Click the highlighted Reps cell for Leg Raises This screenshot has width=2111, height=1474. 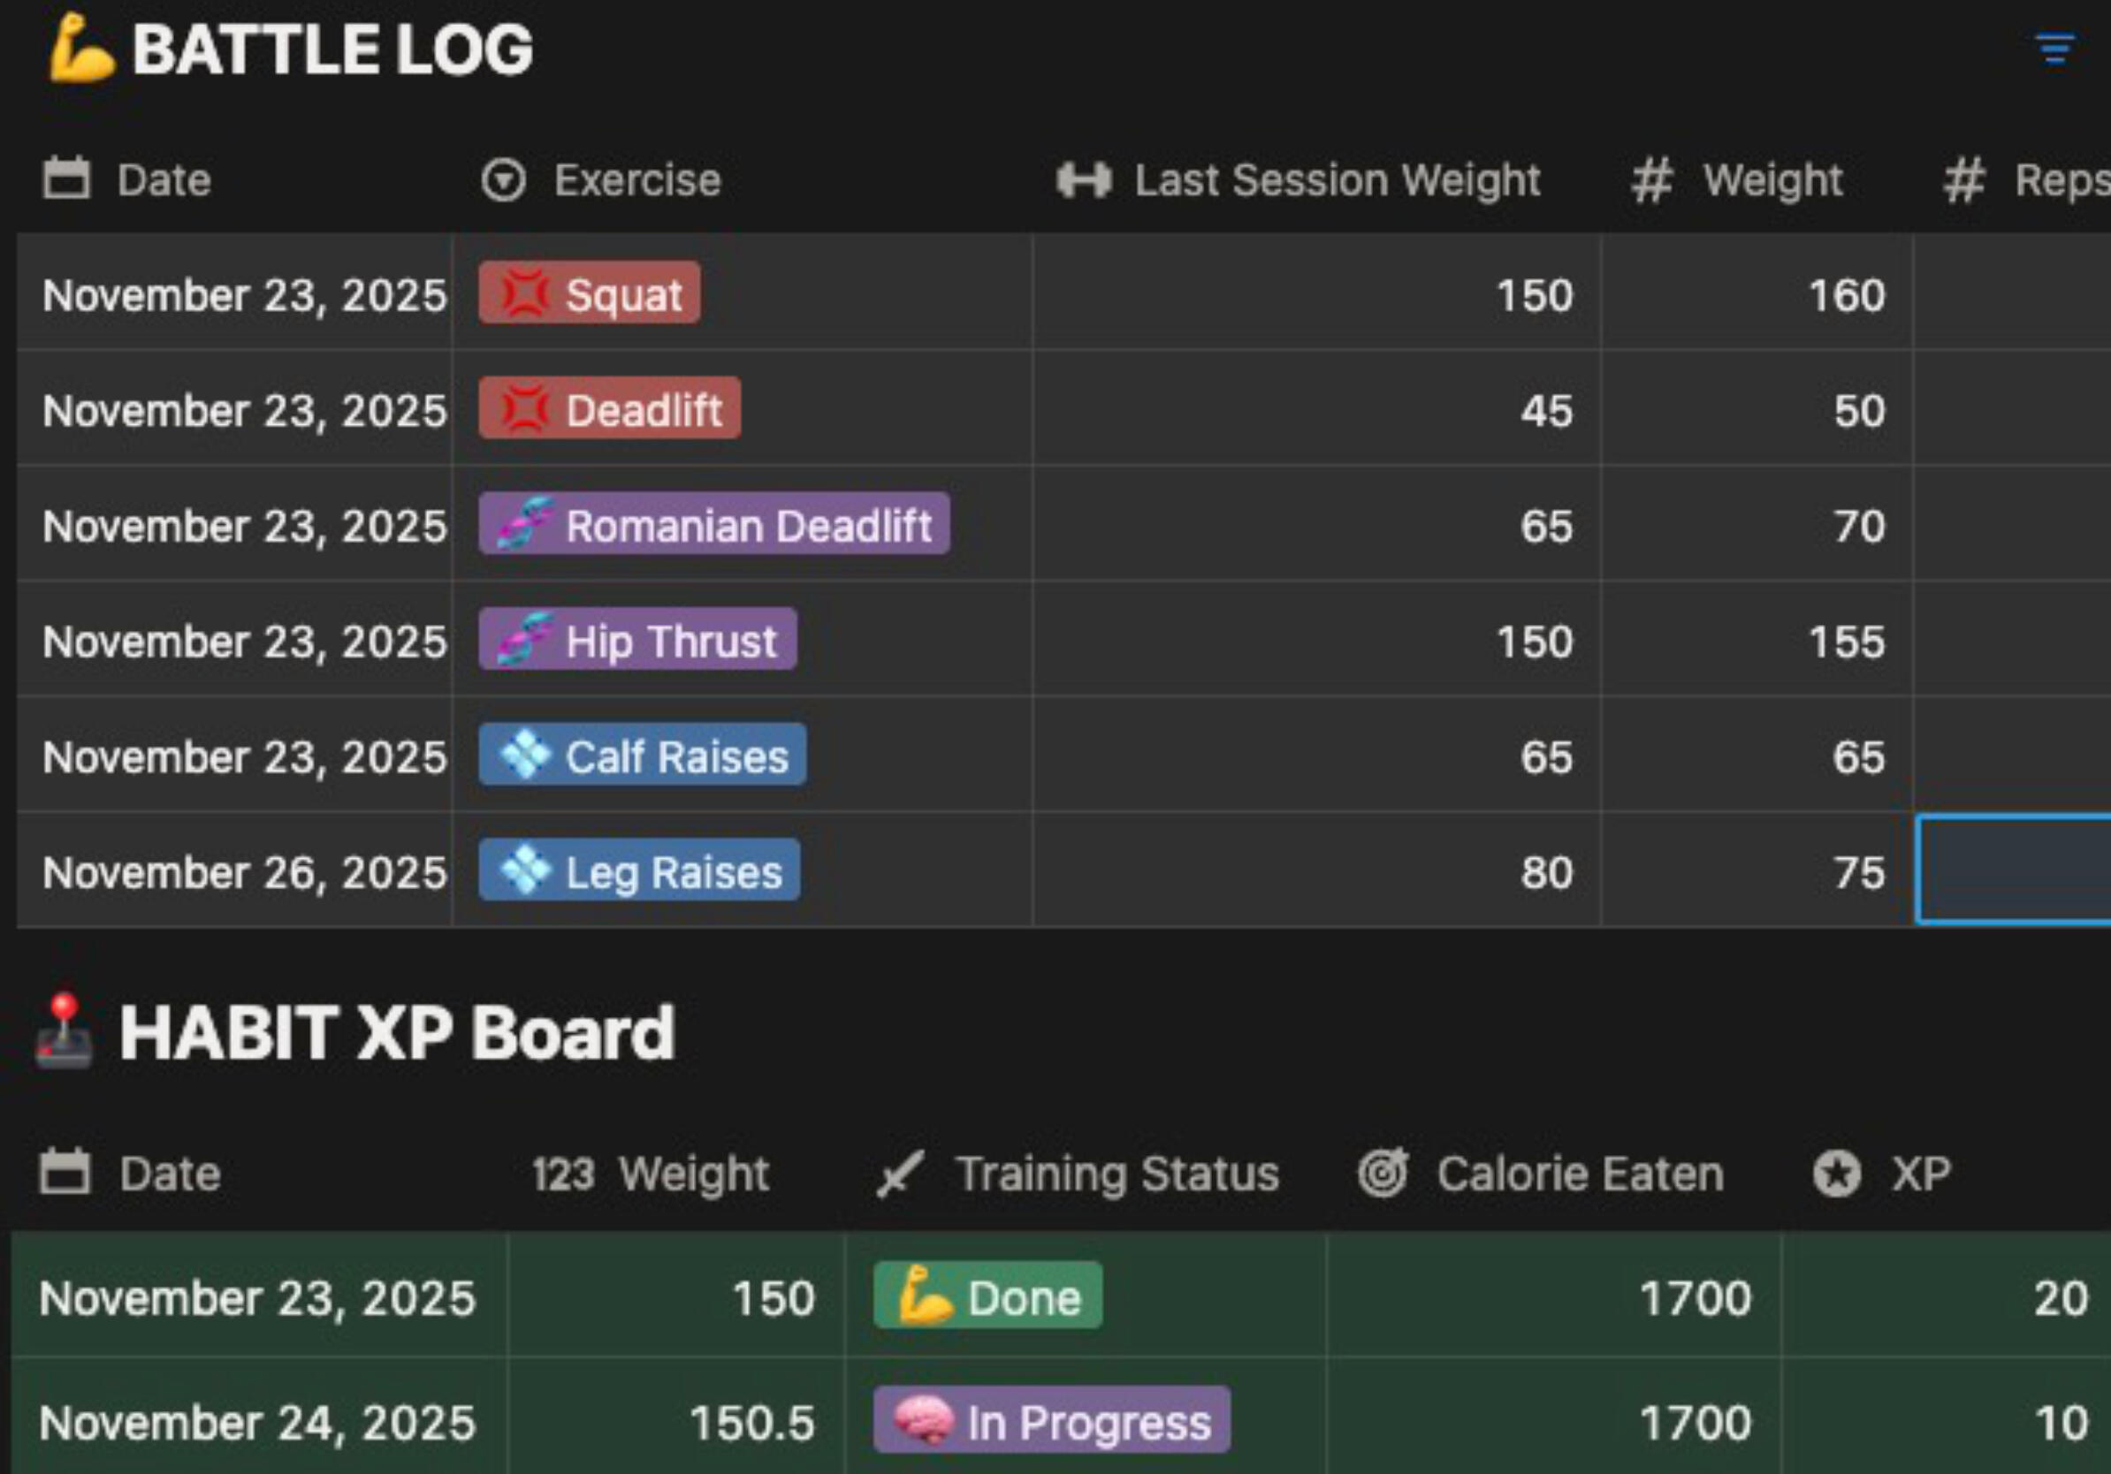click(2014, 870)
